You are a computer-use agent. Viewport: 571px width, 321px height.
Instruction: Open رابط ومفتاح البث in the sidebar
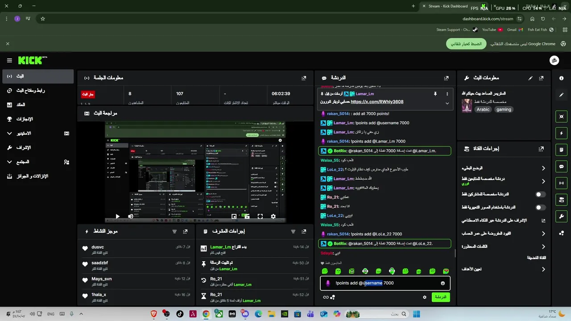coord(38,91)
